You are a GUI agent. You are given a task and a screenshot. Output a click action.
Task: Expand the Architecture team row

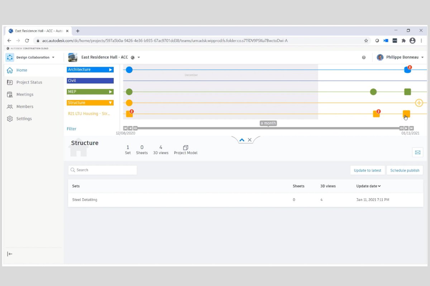[x=111, y=70]
